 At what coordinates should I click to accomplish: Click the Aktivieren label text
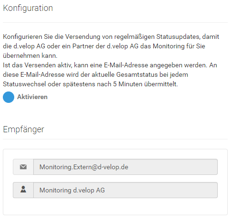pos(32,97)
